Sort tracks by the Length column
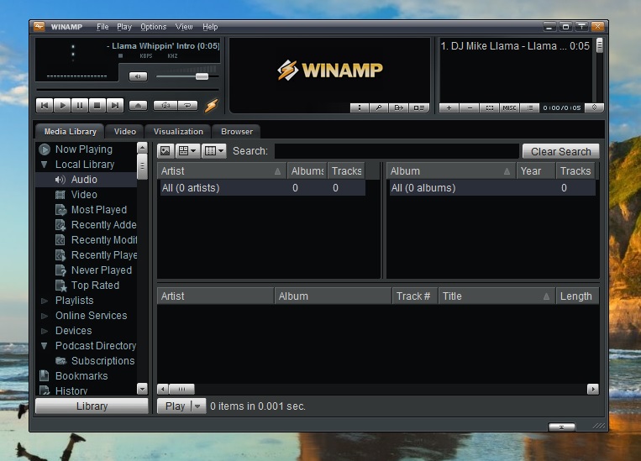This screenshot has height=461, width=641. click(x=577, y=296)
